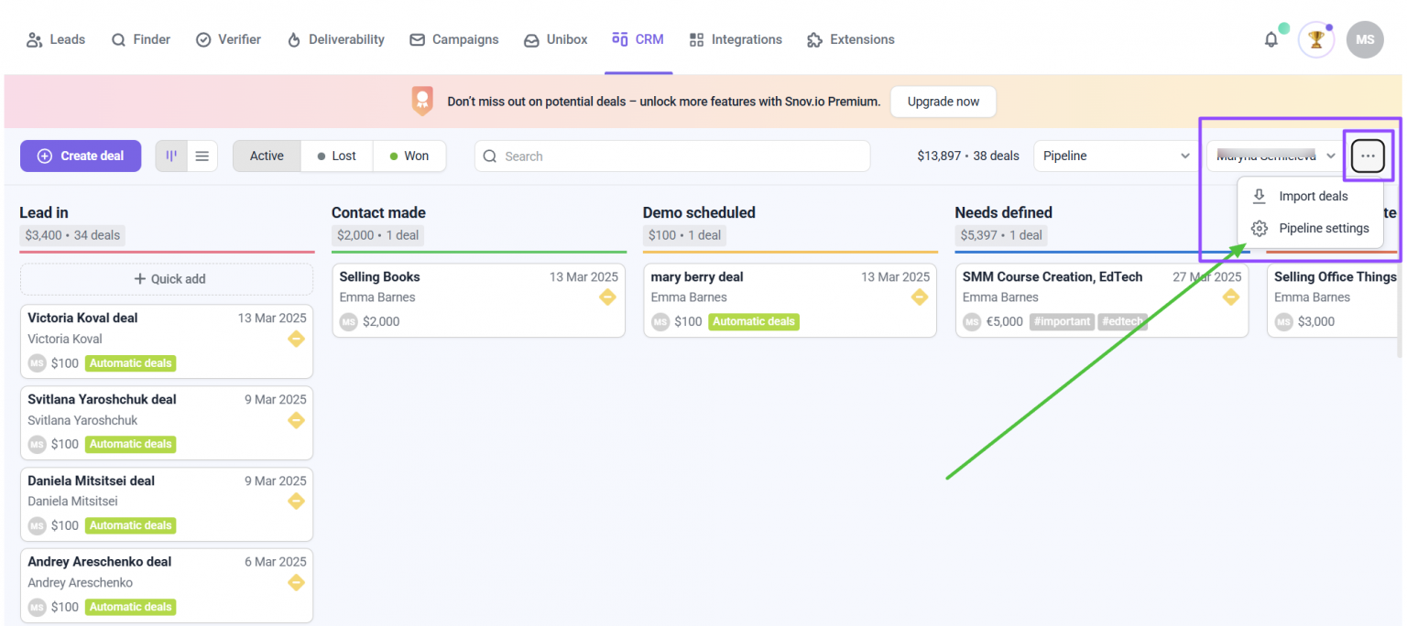The height and width of the screenshot is (626, 1407).
Task: Open the Campaigns tab
Action: 454,40
